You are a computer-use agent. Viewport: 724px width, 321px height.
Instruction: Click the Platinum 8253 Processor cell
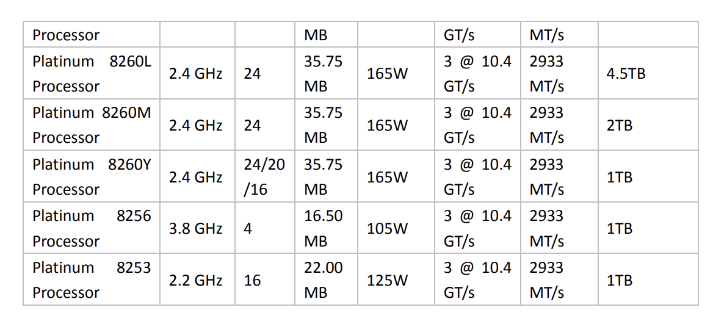(92, 280)
